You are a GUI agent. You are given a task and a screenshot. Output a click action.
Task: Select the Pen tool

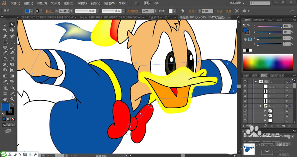click(5, 36)
